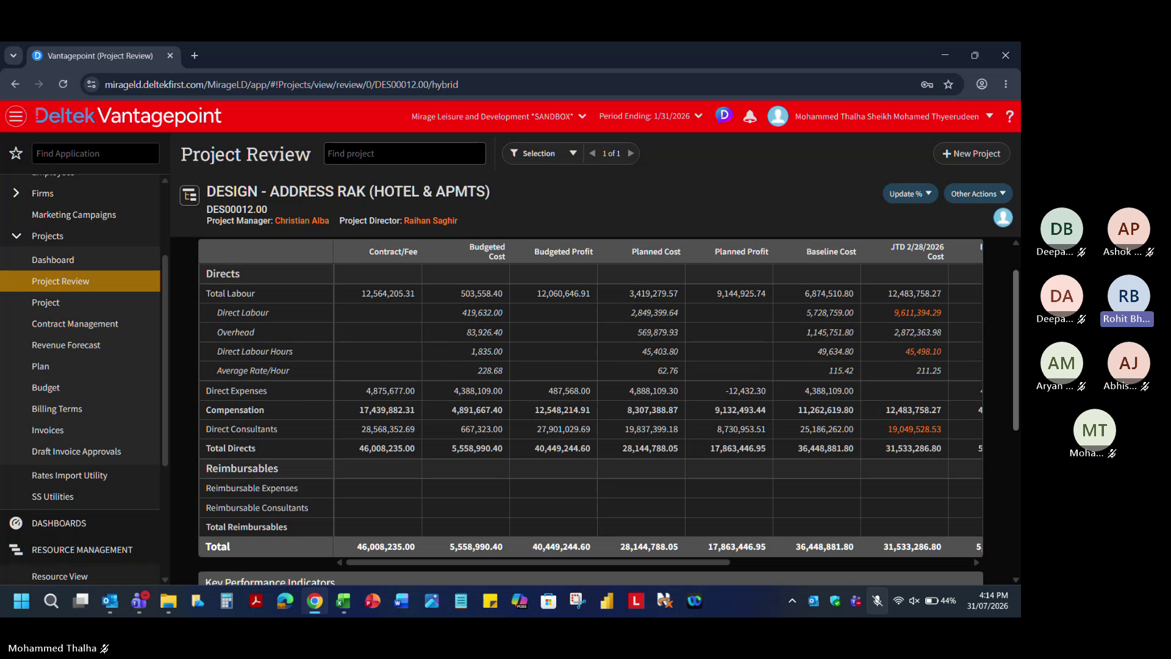Open Draft Invoice Approvals in the sidebar
The height and width of the screenshot is (659, 1171).
[x=76, y=452]
